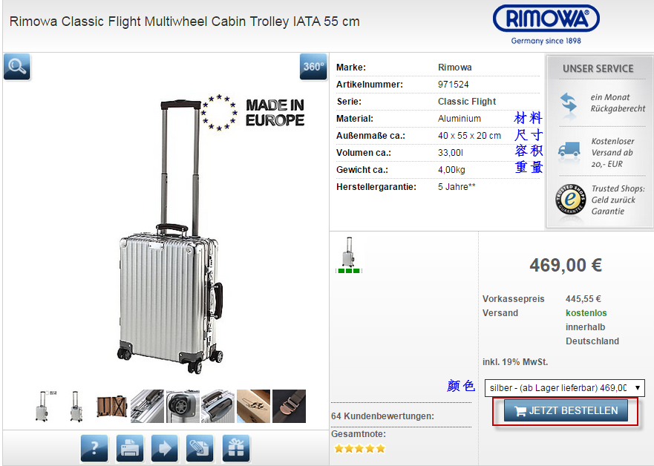
Task: Click the printer icon to print page
Action: point(130,448)
